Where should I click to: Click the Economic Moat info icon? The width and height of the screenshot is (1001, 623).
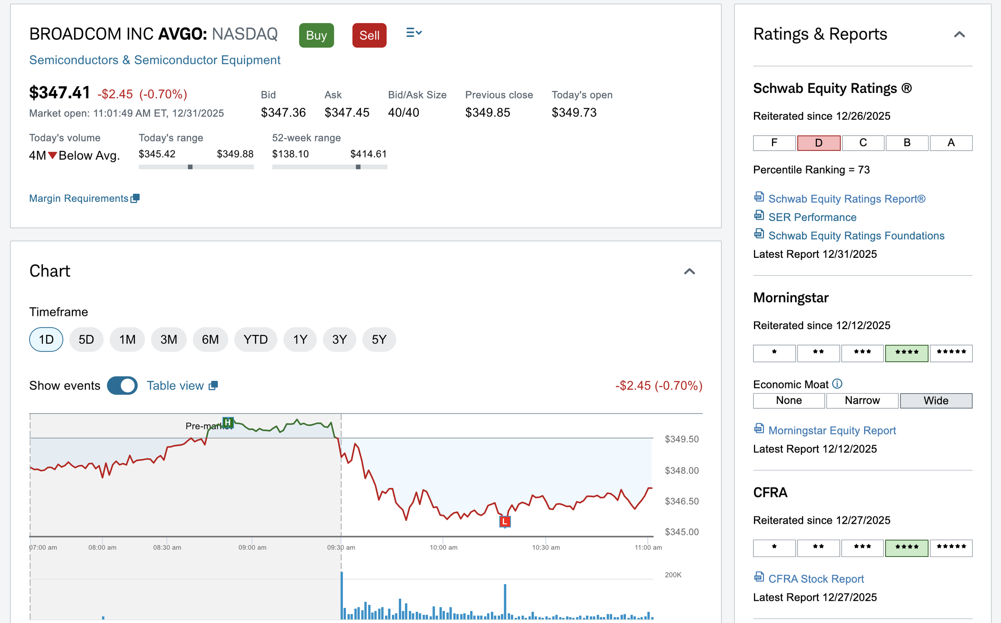(x=837, y=384)
